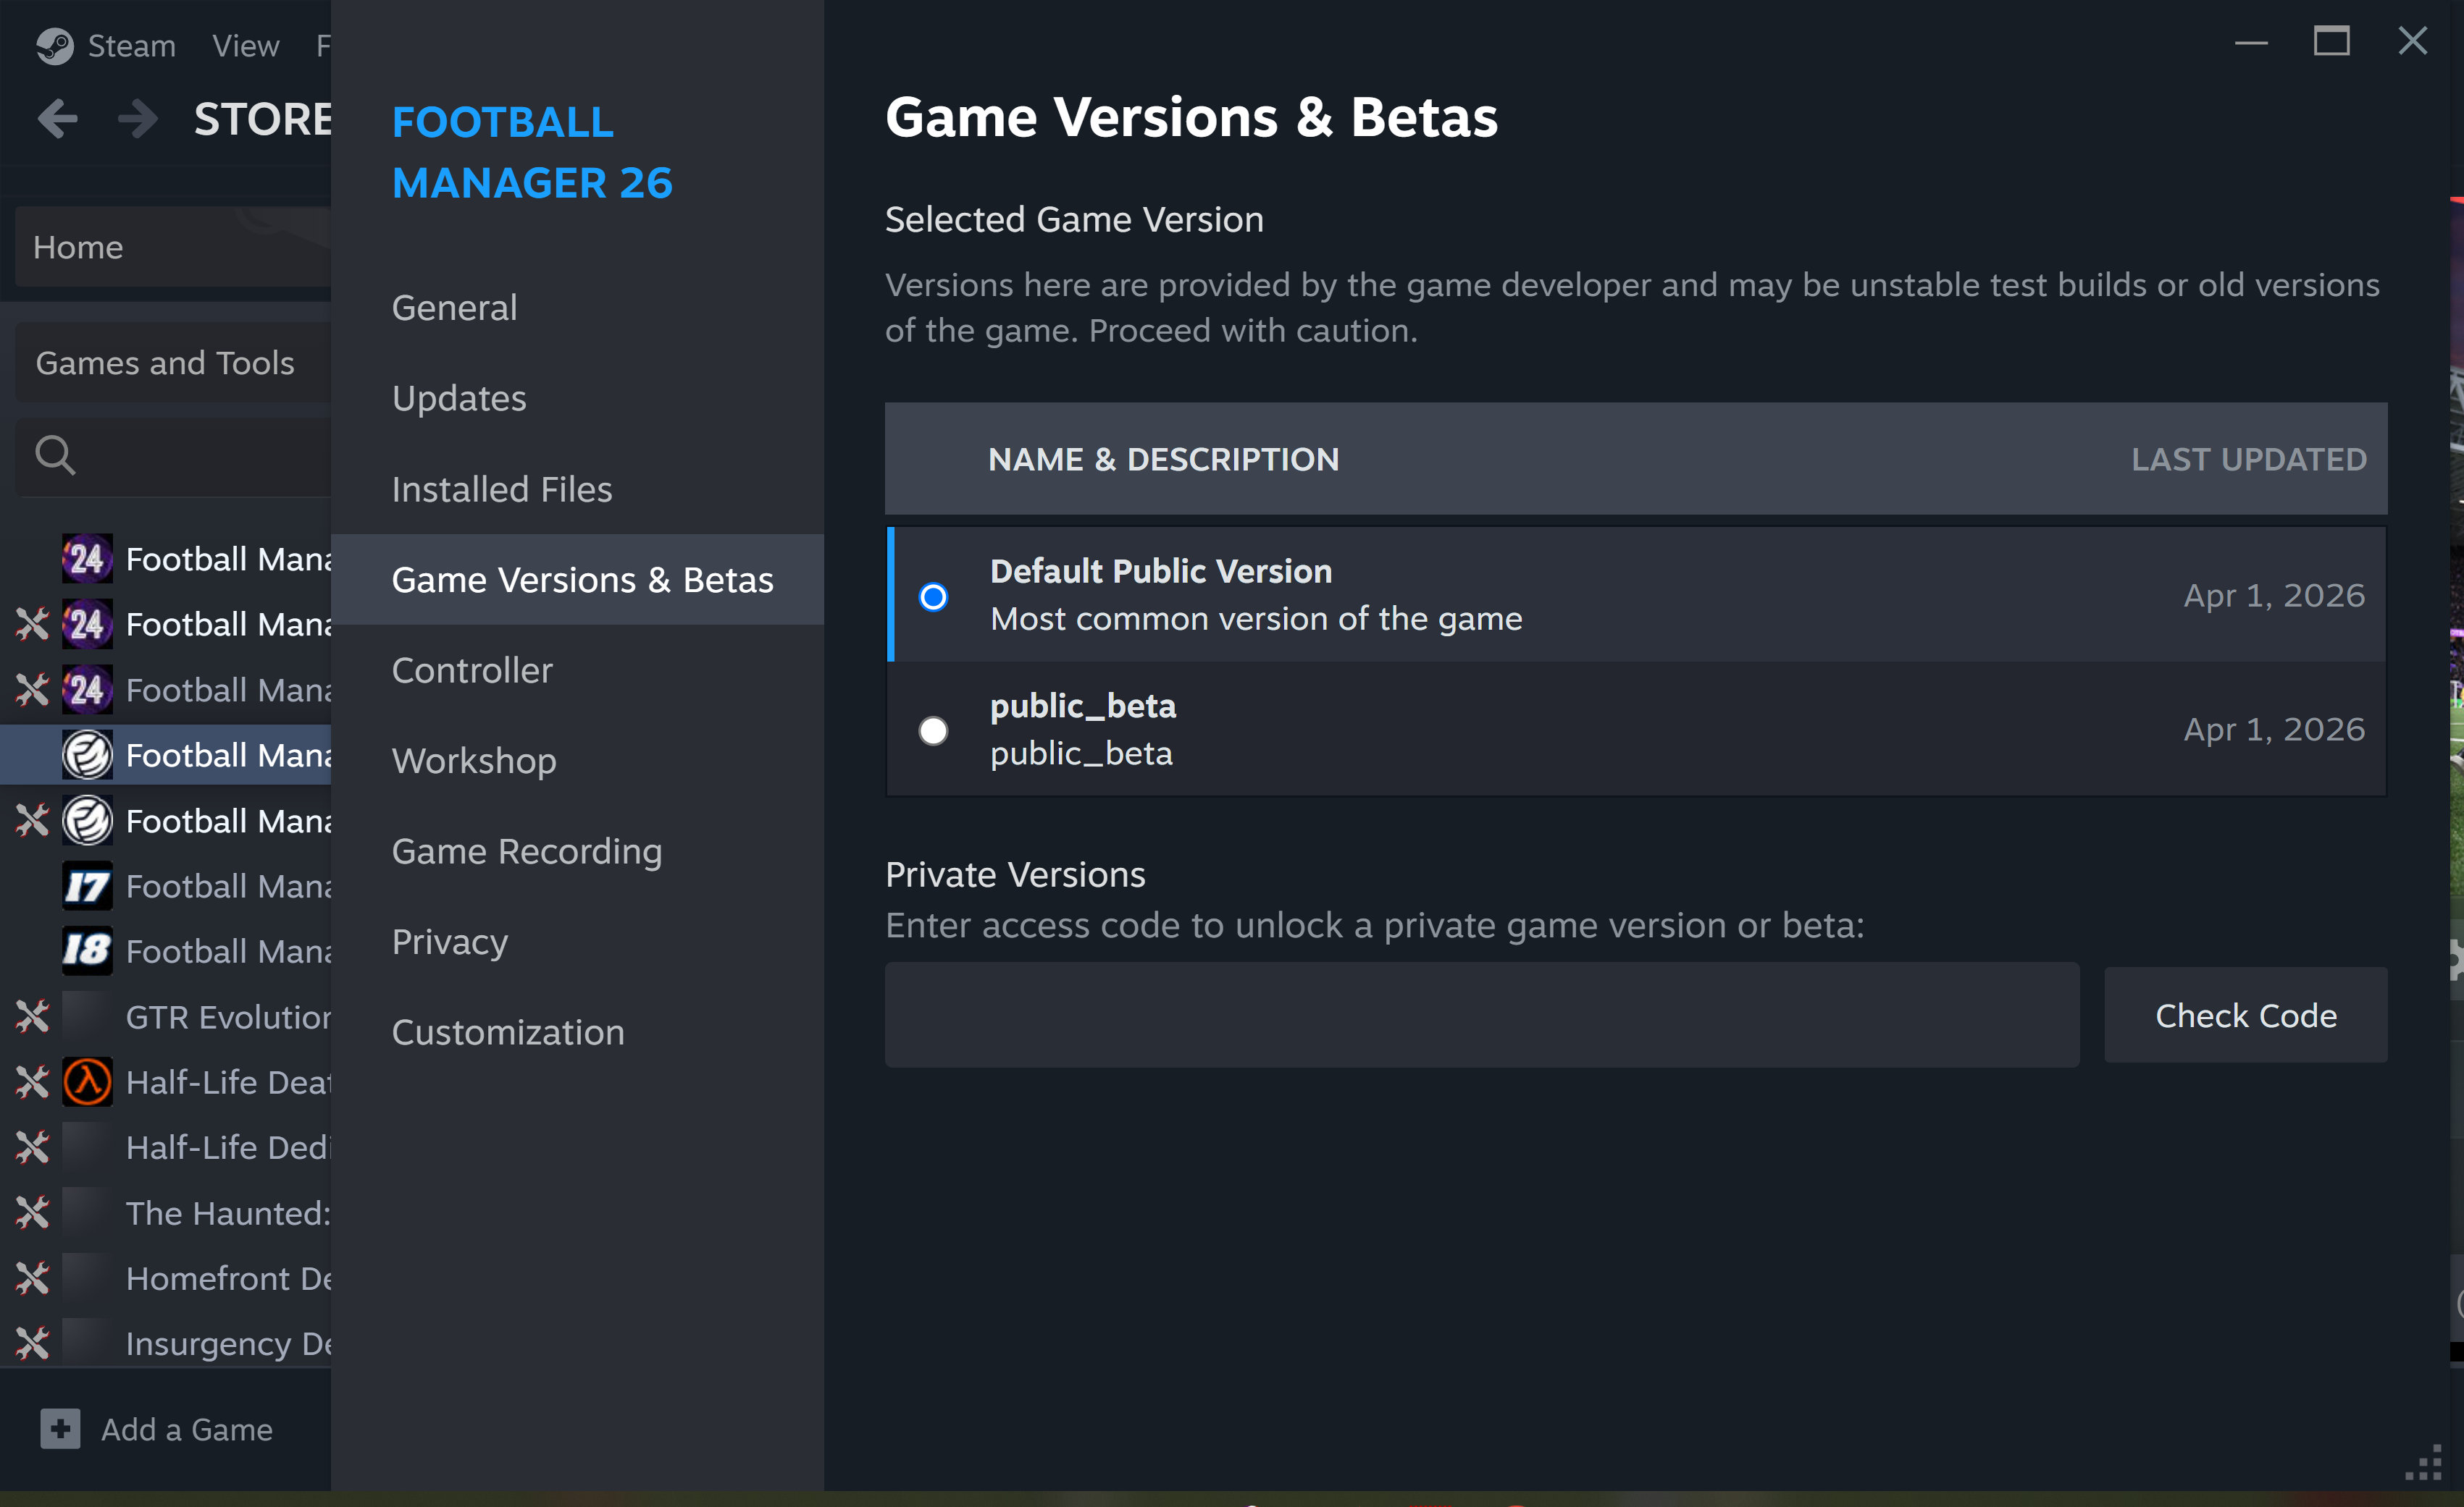Click the LAST UPDATED column header

click(x=2249, y=460)
